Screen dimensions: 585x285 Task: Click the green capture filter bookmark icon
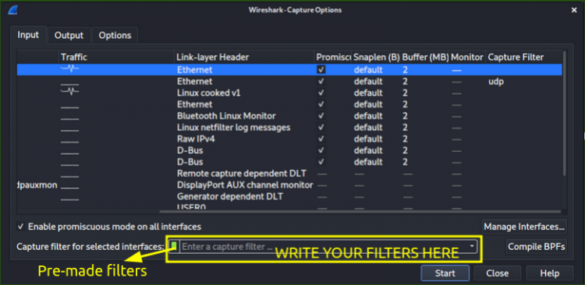click(x=174, y=245)
